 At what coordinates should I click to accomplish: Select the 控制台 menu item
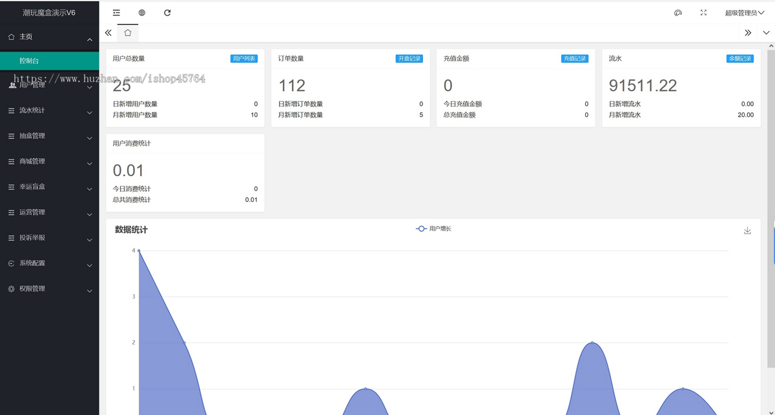[x=50, y=61]
